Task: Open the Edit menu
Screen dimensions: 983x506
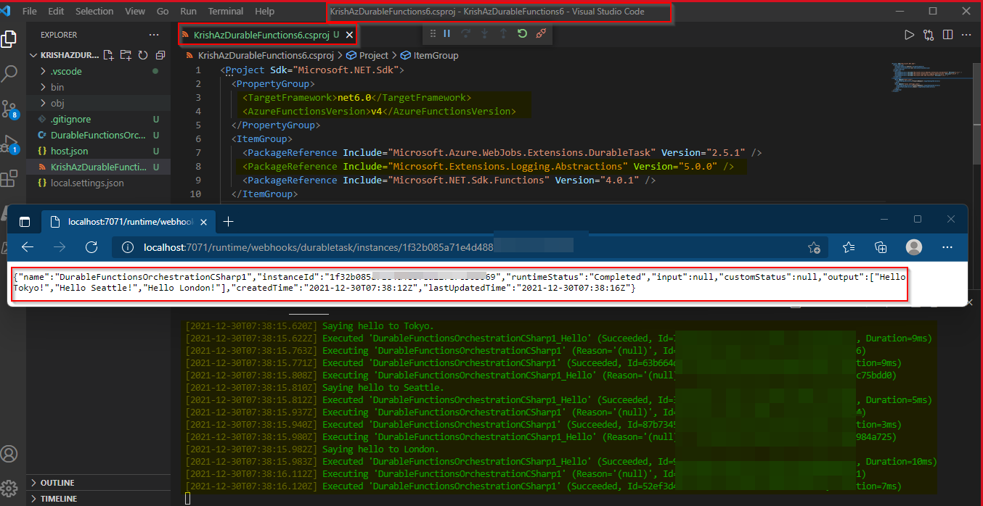Action: coord(56,12)
